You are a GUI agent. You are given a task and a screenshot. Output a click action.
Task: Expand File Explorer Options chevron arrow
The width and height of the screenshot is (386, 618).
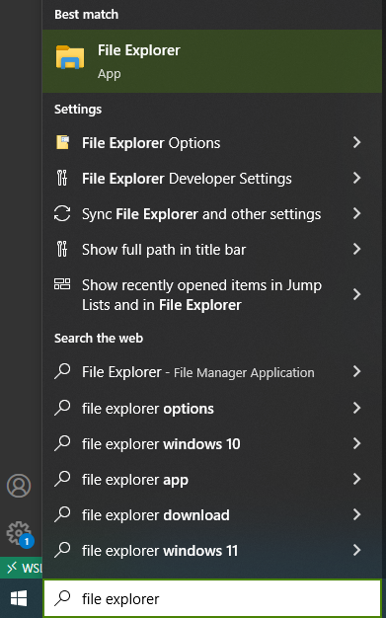[356, 142]
